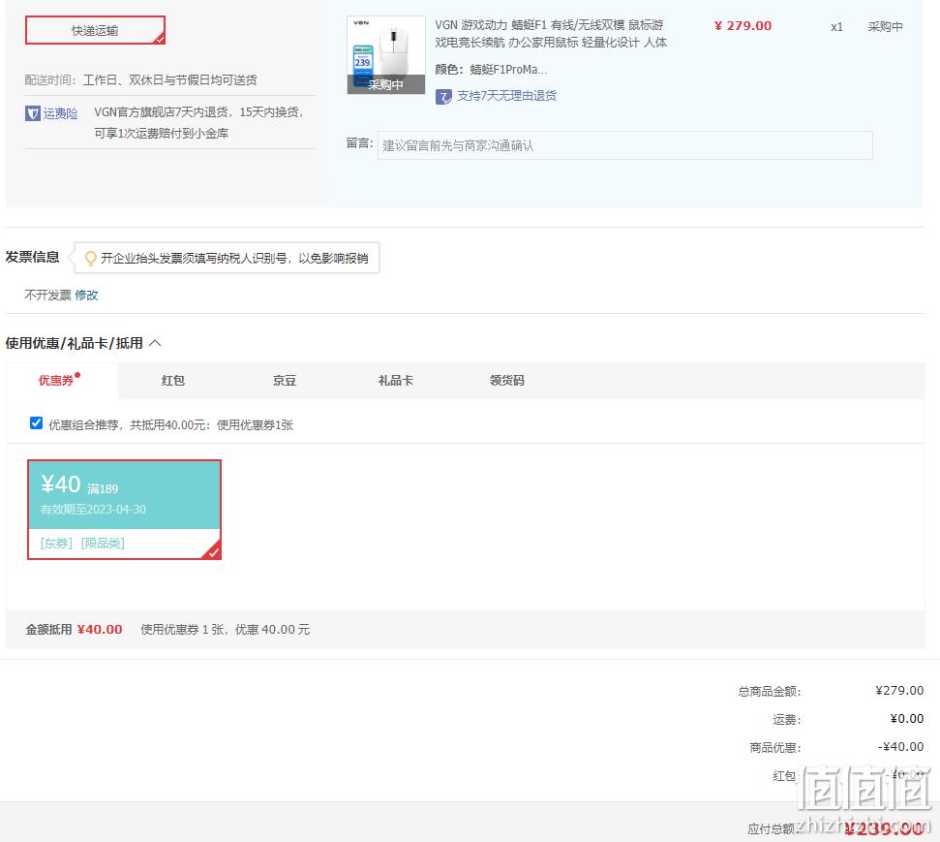Switch to the 红包 tab
The image size is (940, 842).
172,381
